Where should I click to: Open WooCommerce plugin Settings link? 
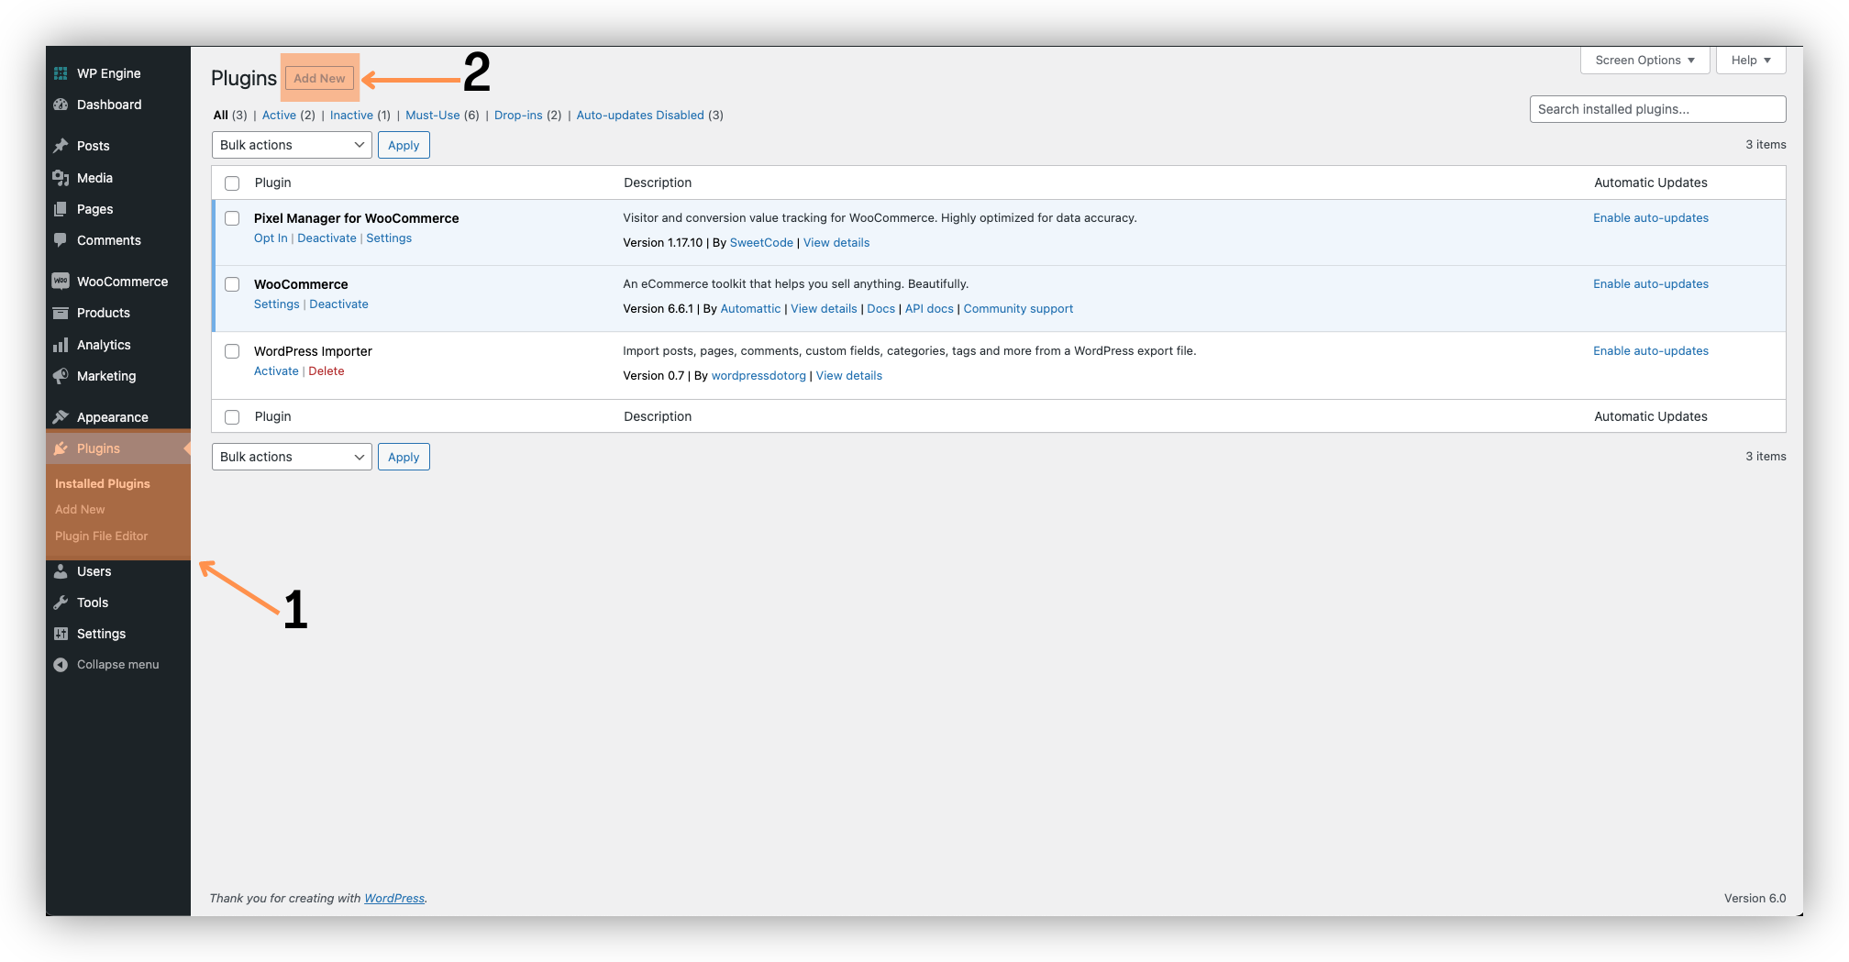[x=277, y=304]
